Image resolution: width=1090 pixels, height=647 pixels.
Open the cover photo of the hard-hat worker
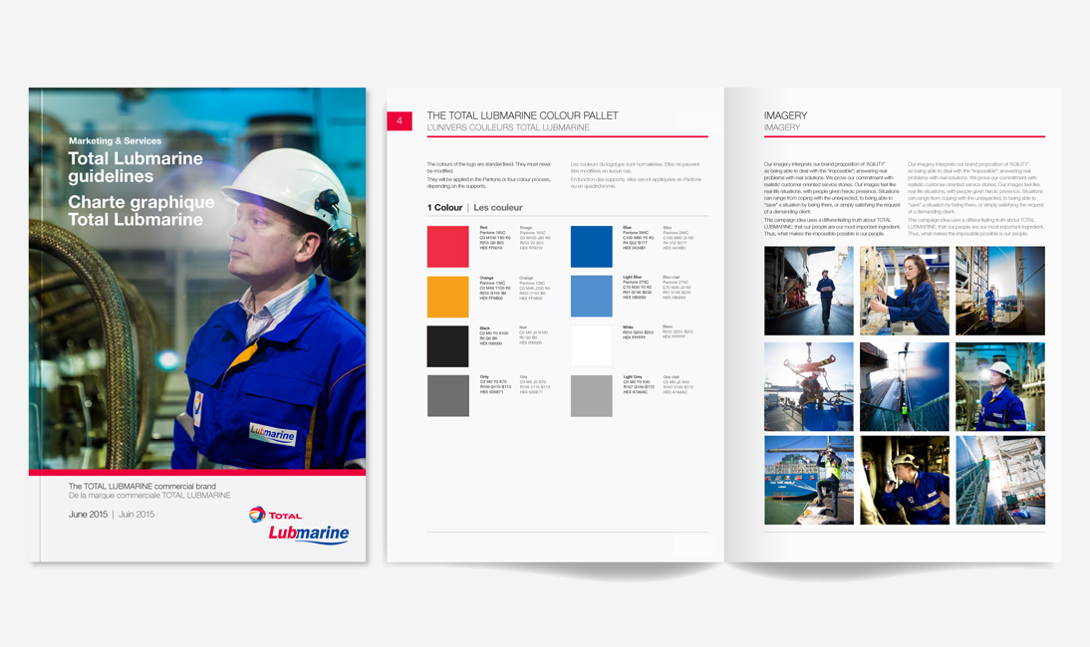click(197, 279)
